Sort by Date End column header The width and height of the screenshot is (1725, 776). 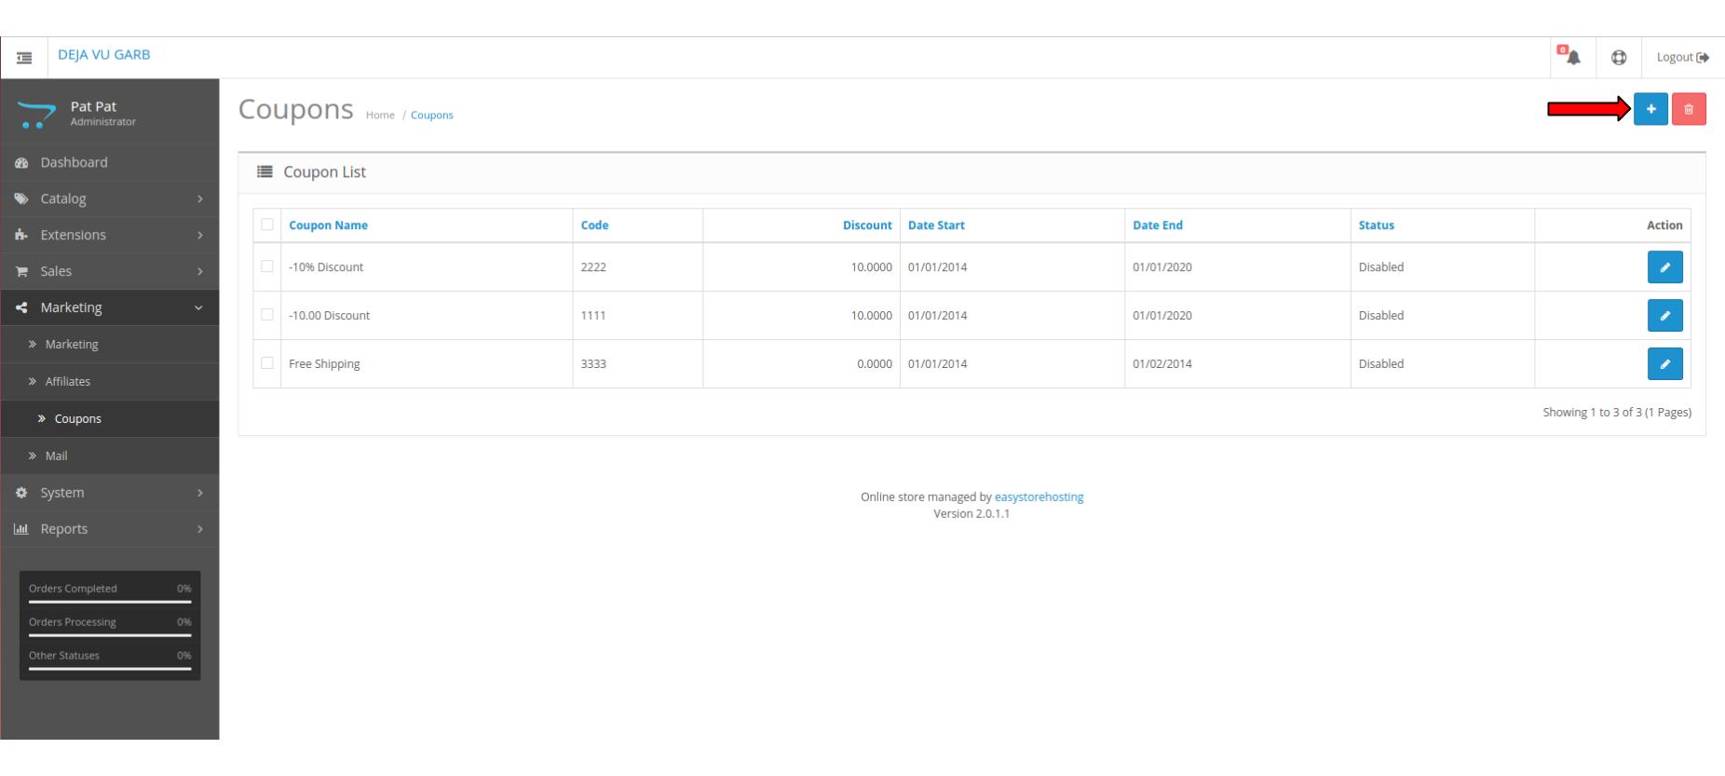(x=1158, y=225)
